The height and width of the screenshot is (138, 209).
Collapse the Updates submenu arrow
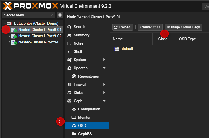(x=104, y=68)
